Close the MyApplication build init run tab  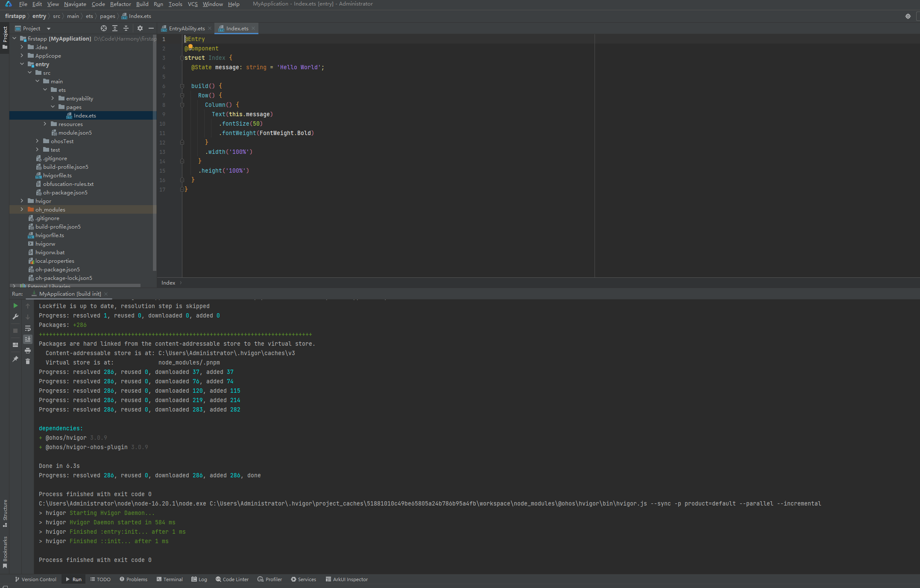pos(106,294)
